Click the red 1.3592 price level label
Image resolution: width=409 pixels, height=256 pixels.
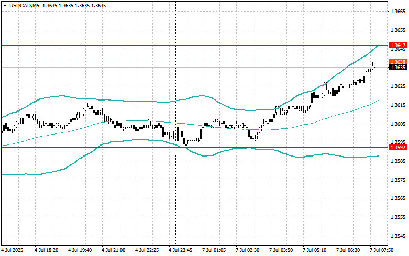(x=397, y=148)
